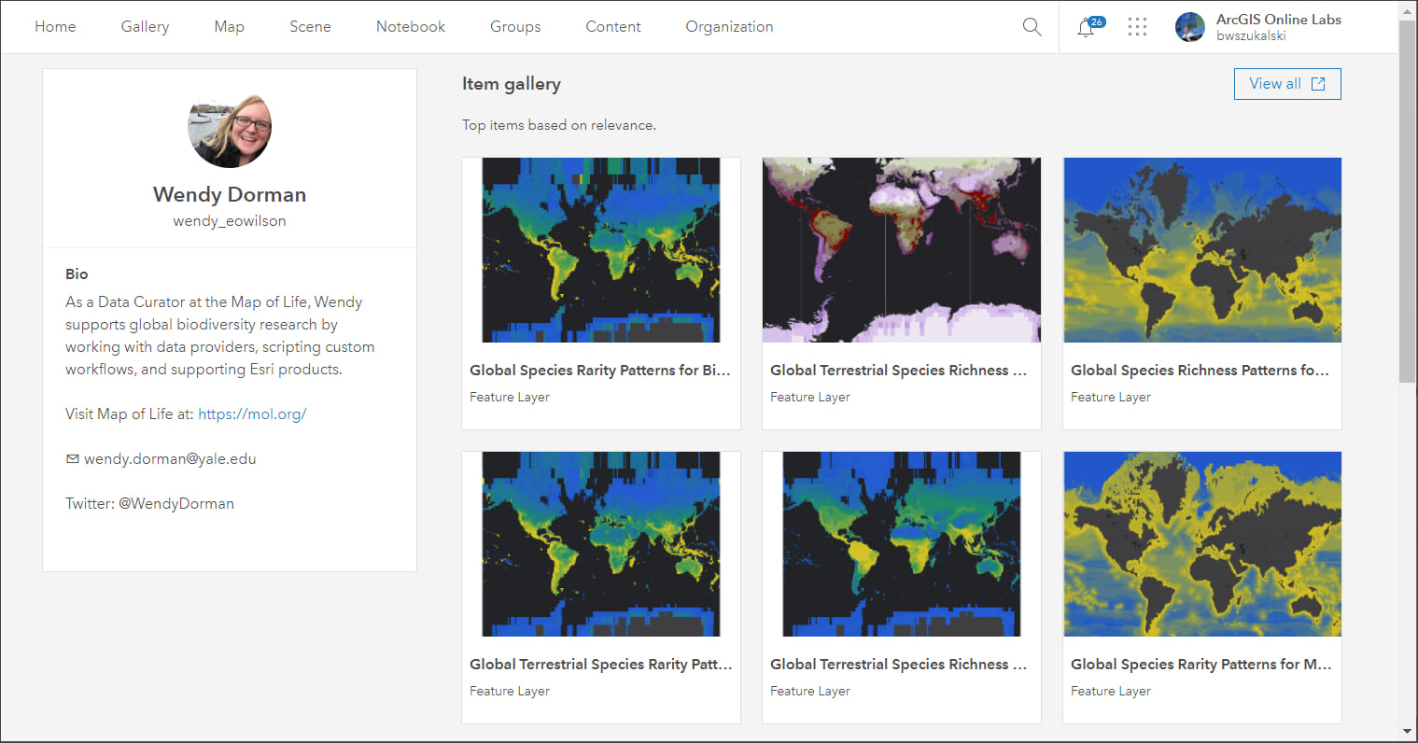The width and height of the screenshot is (1418, 743).
Task: Follow the https://mol.org/ link
Action: 252,414
